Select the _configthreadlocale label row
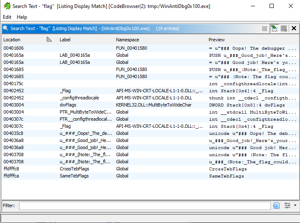Image resolution: width=300 pixels, height=223 pixels. click(x=150, y=98)
